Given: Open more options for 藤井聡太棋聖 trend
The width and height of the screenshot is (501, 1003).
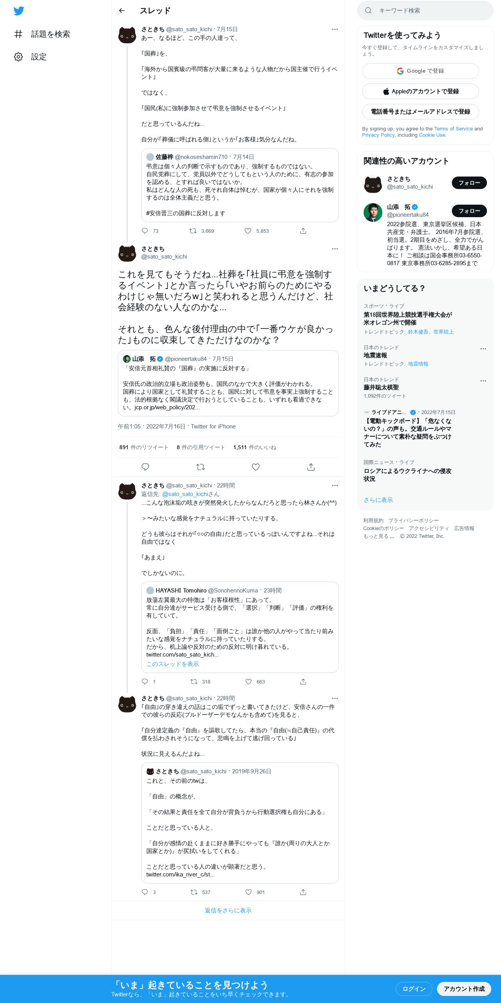Looking at the screenshot, I should pos(483,381).
